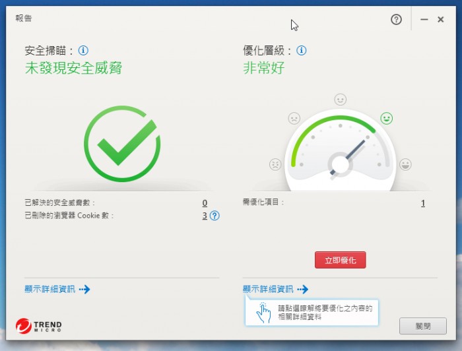Screen dimensions: 462x351
Task: Click the 關閉 button
Action: pyautogui.click(x=423, y=326)
